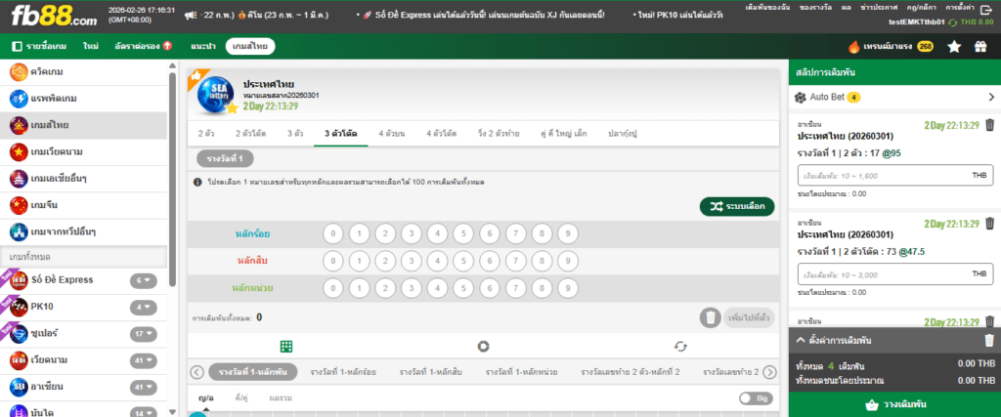Open the คู่ คี่ ใหญ่ เล็ก tab
Screen dimensions: 1001x417
coord(564,134)
